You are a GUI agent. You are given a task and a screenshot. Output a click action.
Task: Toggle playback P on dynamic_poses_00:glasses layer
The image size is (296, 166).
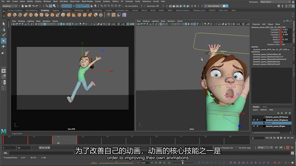click(257, 120)
